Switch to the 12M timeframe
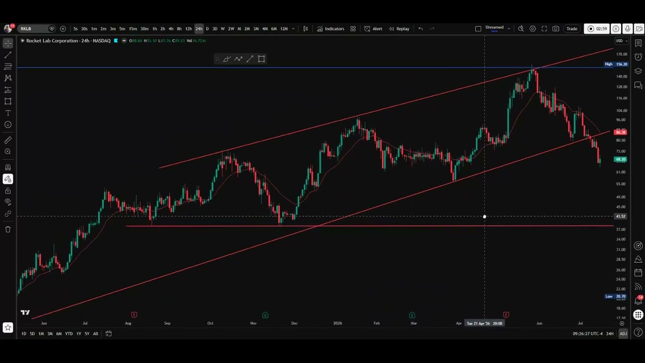Screen dimensions: 645x363 click(284, 29)
